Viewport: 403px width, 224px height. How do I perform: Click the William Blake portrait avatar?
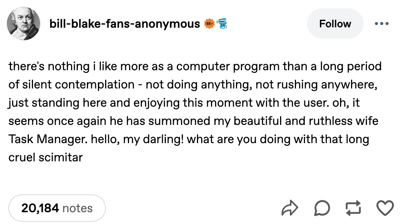(x=24, y=24)
